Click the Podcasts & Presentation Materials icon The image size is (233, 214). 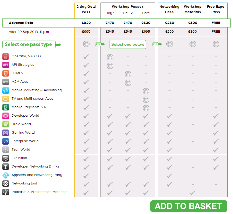(6, 192)
